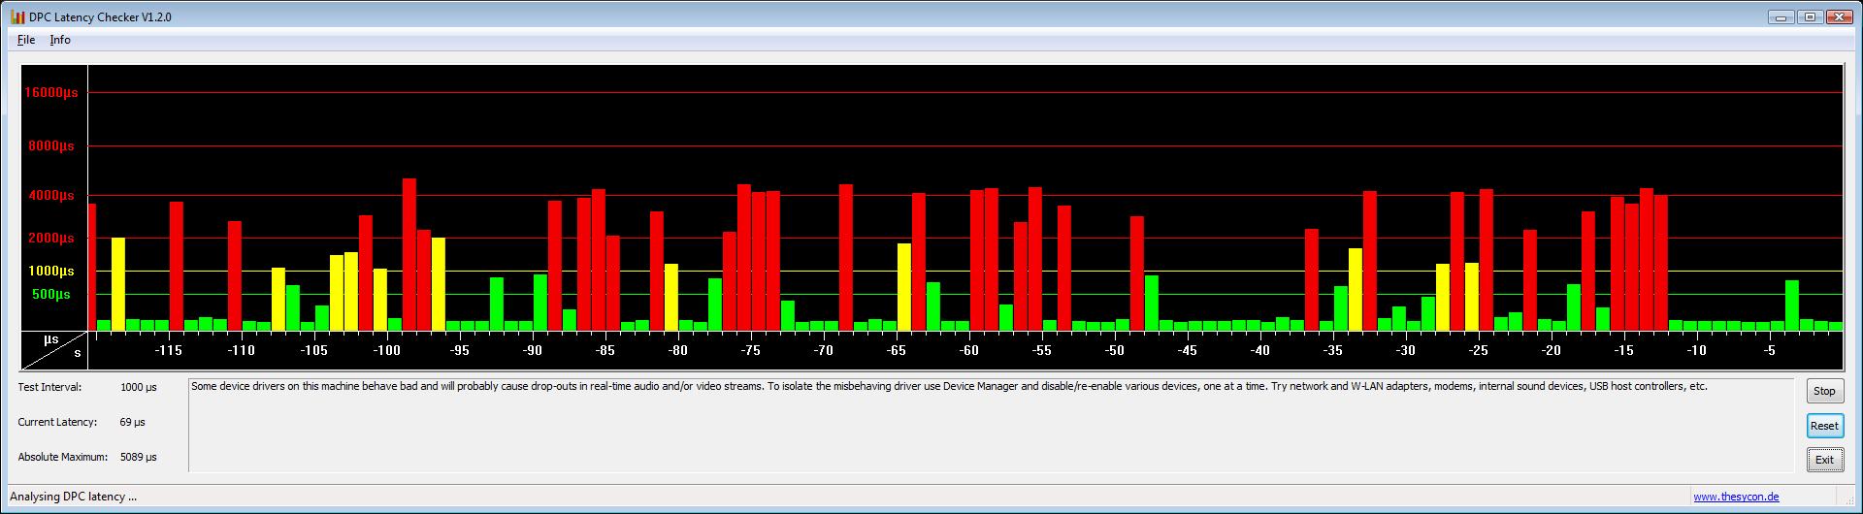Image resolution: width=1863 pixels, height=514 pixels.
Task: Open the www.thesycon.de link
Action: (x=1736, y=497)
